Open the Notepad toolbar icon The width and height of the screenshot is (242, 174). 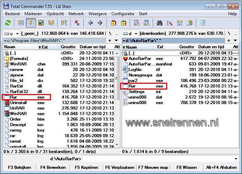203,23
